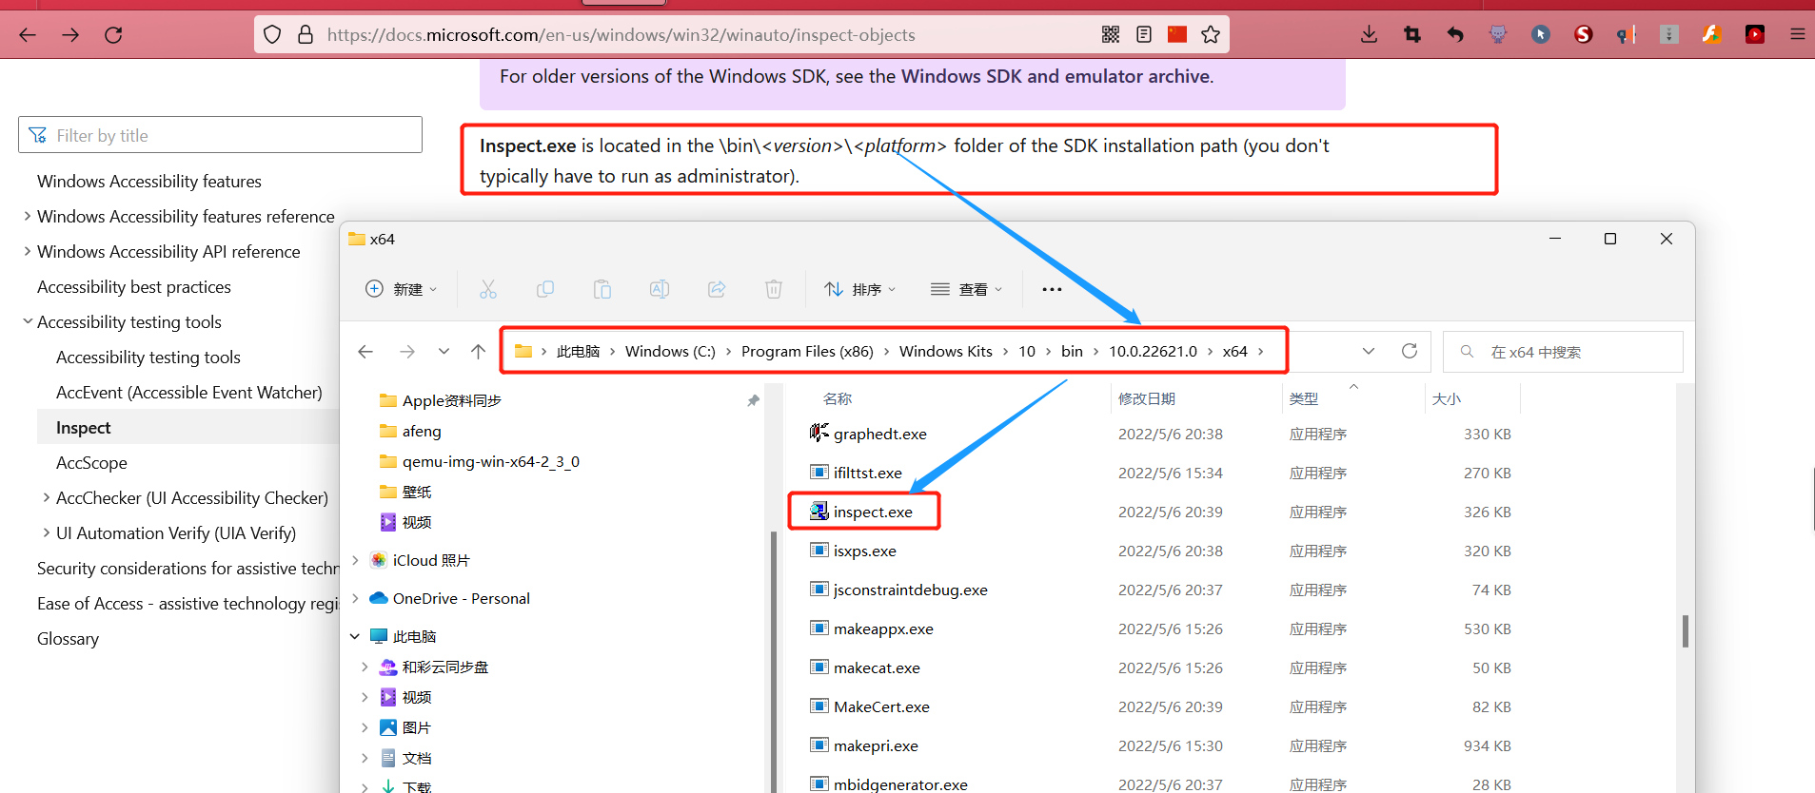Click the Share icon in Explorer toolbar

(x=717, y=289)
